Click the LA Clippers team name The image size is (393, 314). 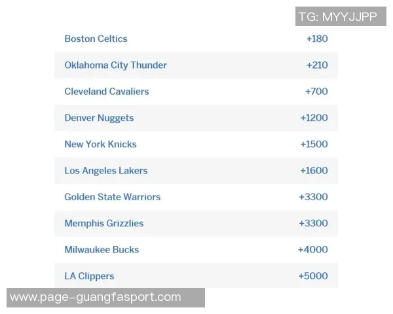click(x=89, y=276)
